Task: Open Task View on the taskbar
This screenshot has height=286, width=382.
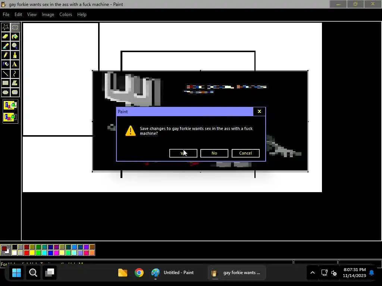Action: click(x=50, y=273)
